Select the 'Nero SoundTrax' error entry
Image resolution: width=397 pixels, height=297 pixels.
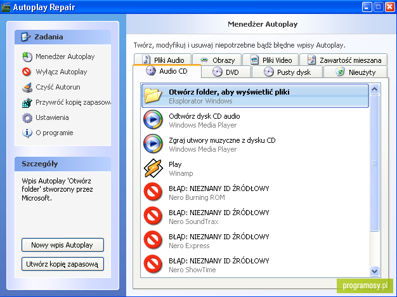tap(255, 216)
